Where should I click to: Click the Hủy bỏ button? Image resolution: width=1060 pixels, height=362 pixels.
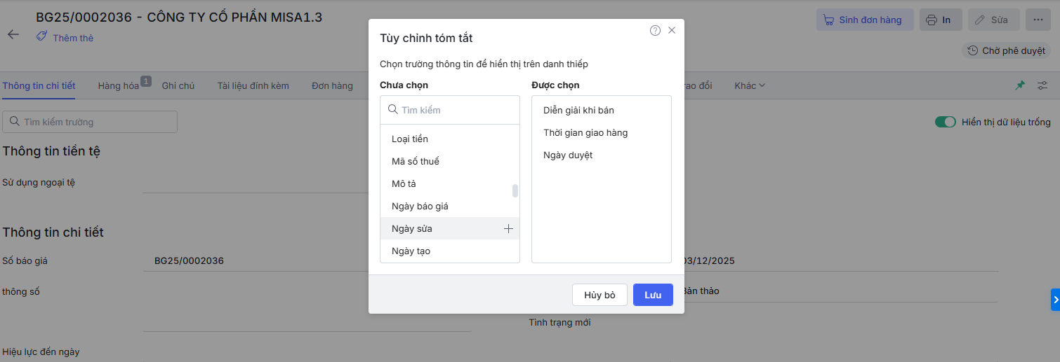(x=599, y=295)
